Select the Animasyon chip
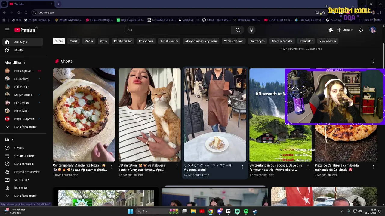This screenshot has height=216, width=385. (x=257, y=41)
